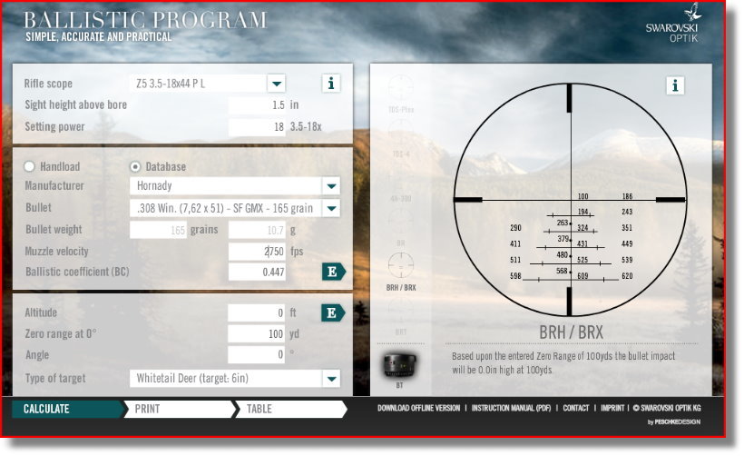
Task: Click the Muzzle velocity input field
Action: click(257, 252)
